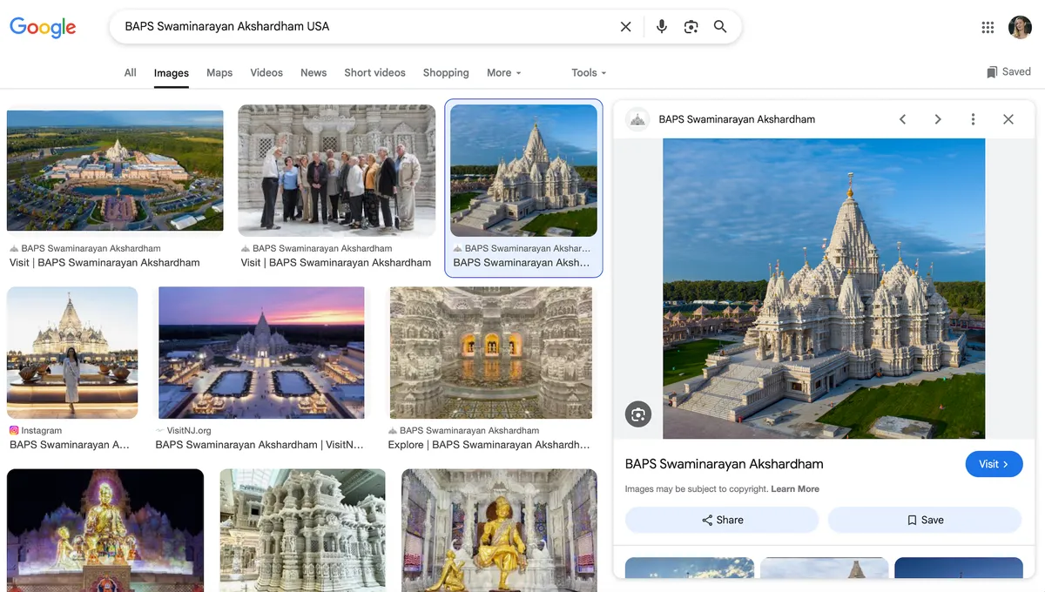Switch to the Videos tab
1045x592 pixels.
[266, 72]
